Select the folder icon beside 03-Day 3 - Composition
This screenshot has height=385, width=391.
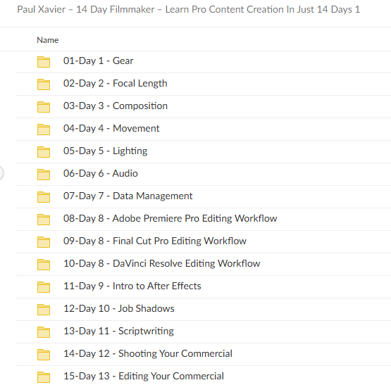[44, 107]
